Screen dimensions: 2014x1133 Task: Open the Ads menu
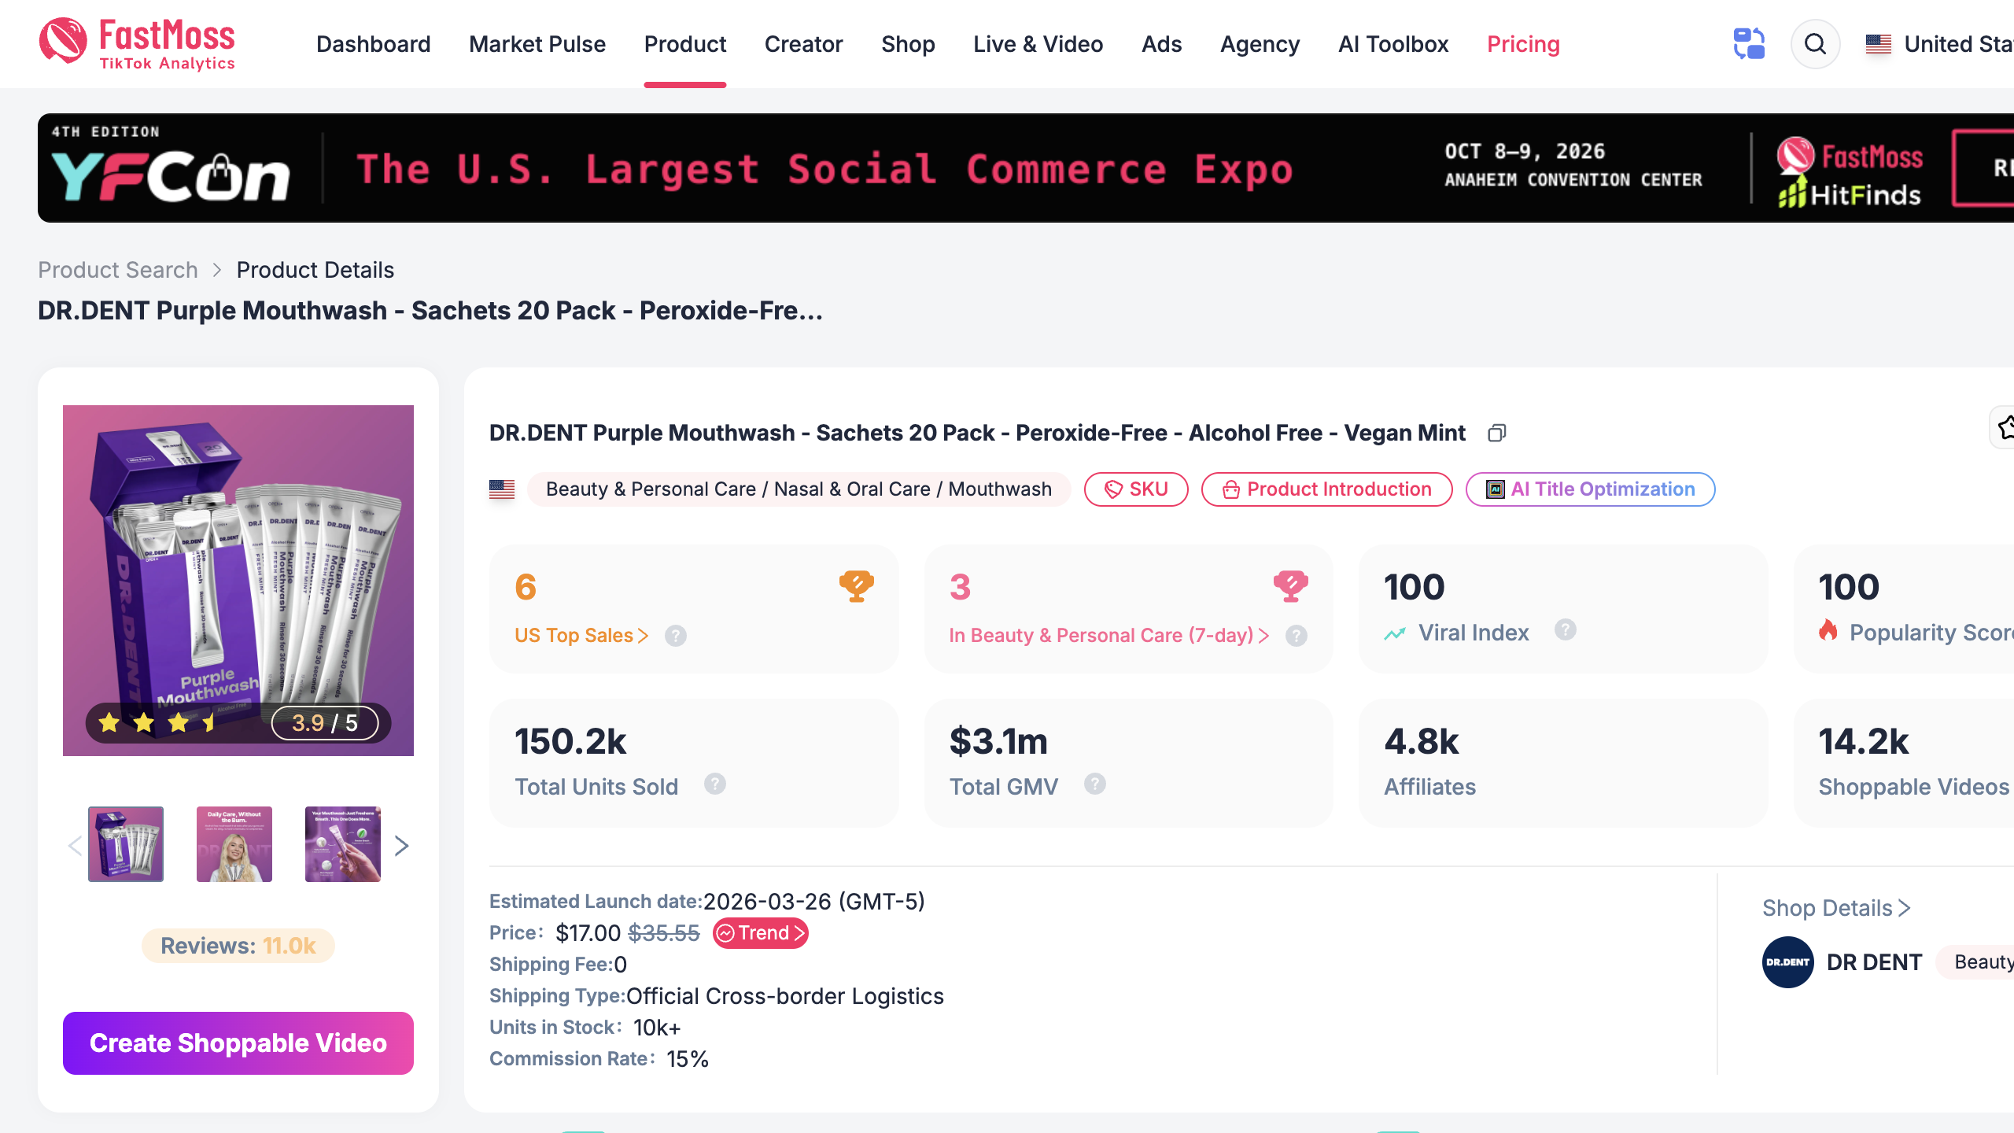[x=1161, y=44]
